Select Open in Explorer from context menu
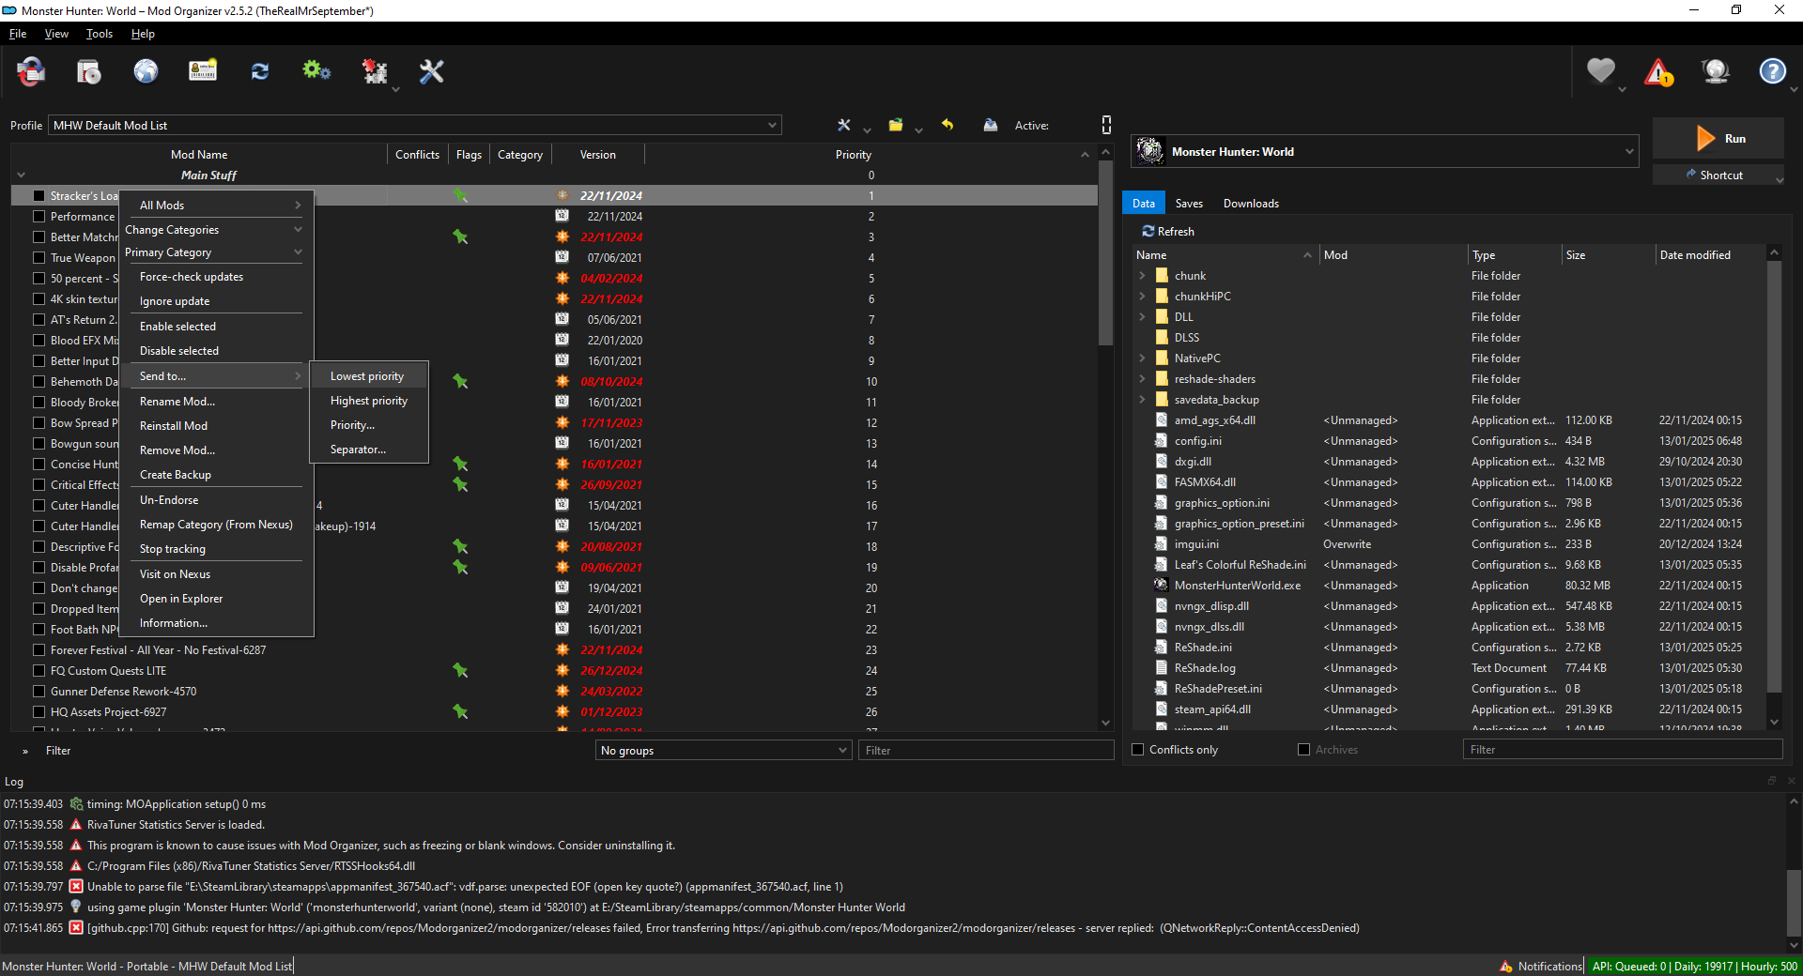 coord(181,599)
